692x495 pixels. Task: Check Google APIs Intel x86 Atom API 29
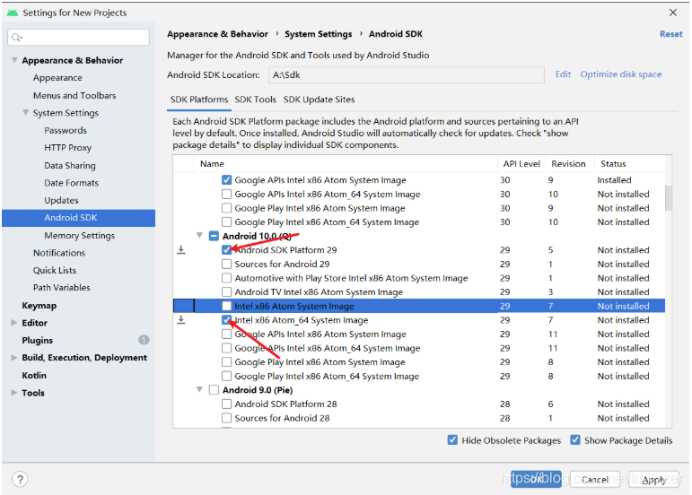(226, 334)
